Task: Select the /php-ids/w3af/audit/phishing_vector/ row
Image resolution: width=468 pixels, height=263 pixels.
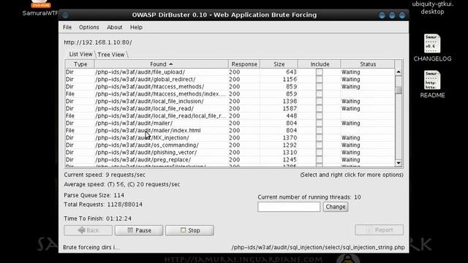Action: tap(230, 153)
